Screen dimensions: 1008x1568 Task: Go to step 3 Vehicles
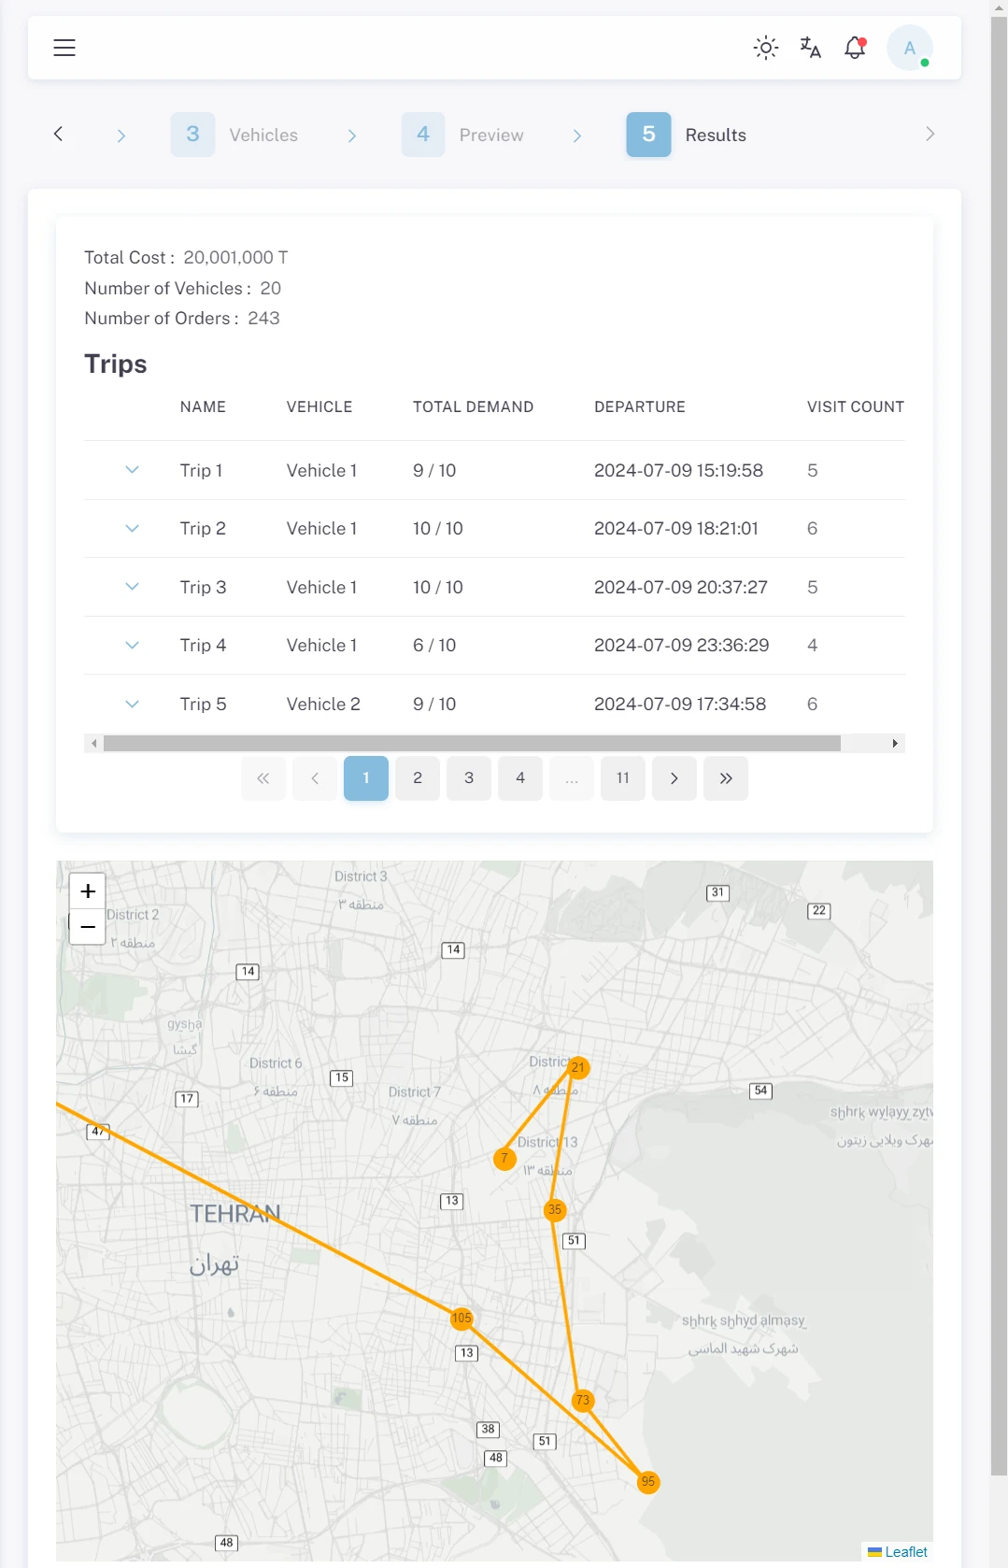tap(234, 135)
